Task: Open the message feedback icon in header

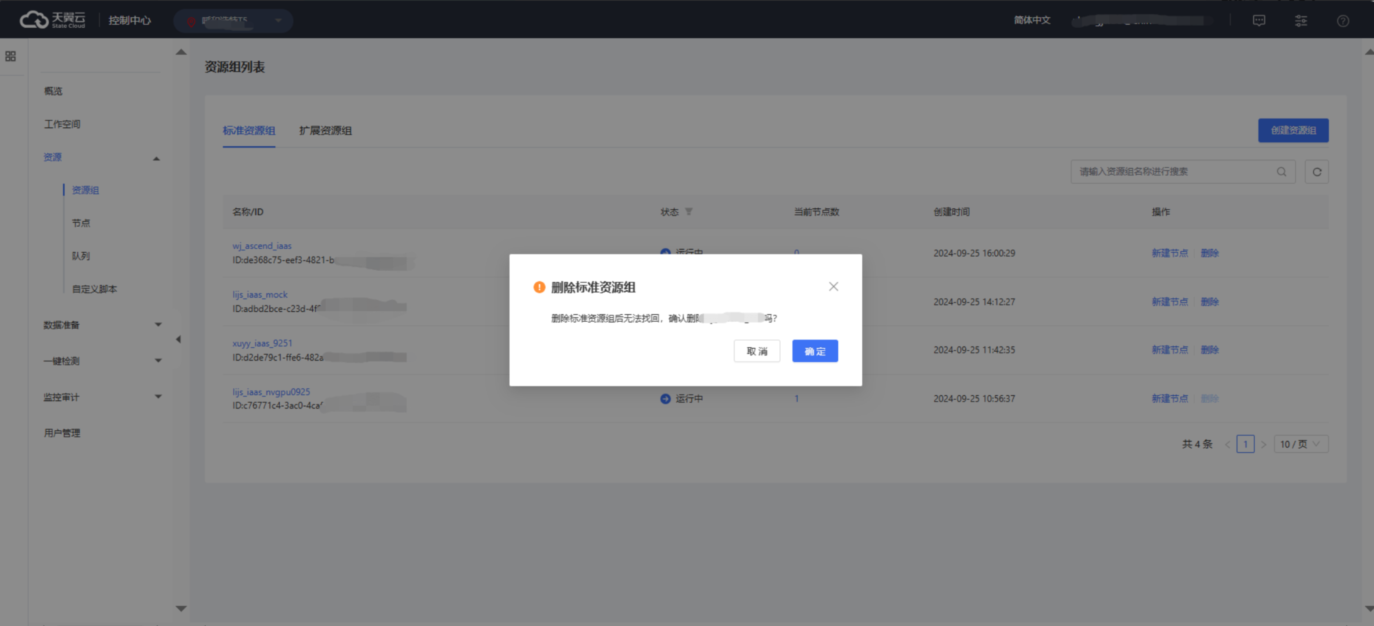Action: click(x=1259, y=20)
